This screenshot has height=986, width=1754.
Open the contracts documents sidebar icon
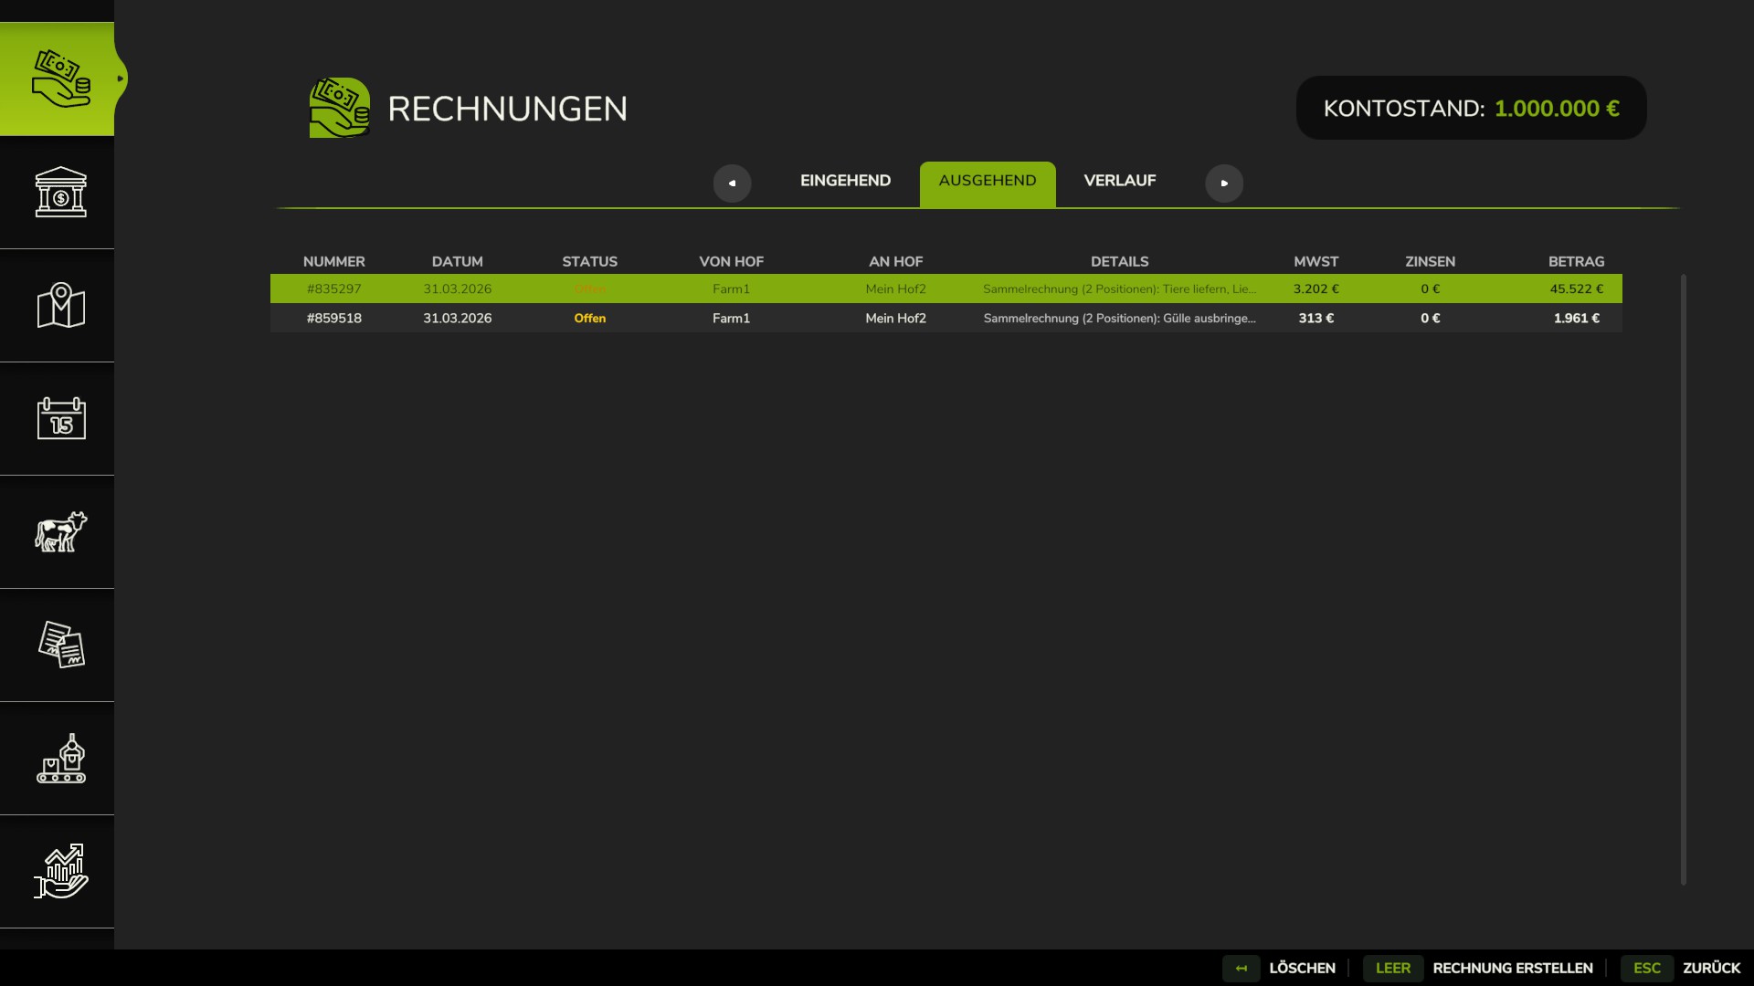60,645
